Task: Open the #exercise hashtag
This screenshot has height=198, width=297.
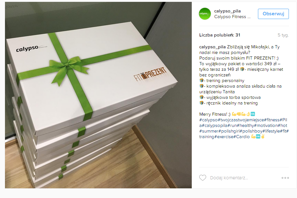Action: tap(224, 137)
